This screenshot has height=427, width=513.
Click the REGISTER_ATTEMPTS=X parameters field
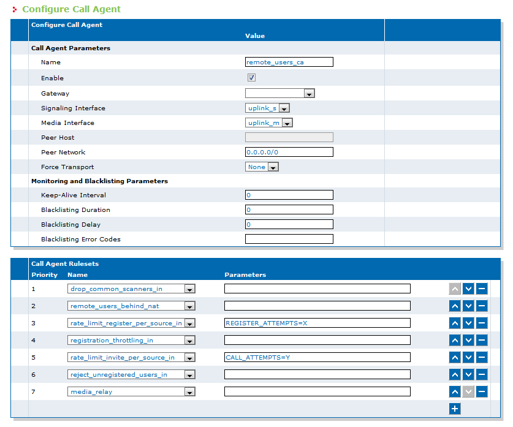point(317,323)
